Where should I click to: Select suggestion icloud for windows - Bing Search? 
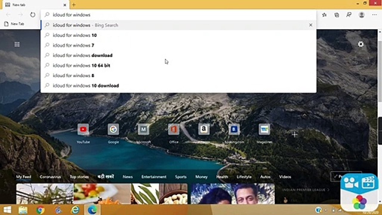point(178,25)
